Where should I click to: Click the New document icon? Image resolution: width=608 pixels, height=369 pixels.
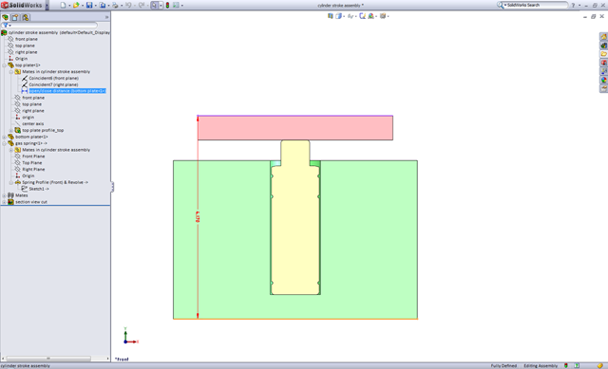pos(63,5)
